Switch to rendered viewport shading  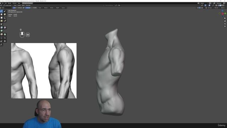click(224, 5)
